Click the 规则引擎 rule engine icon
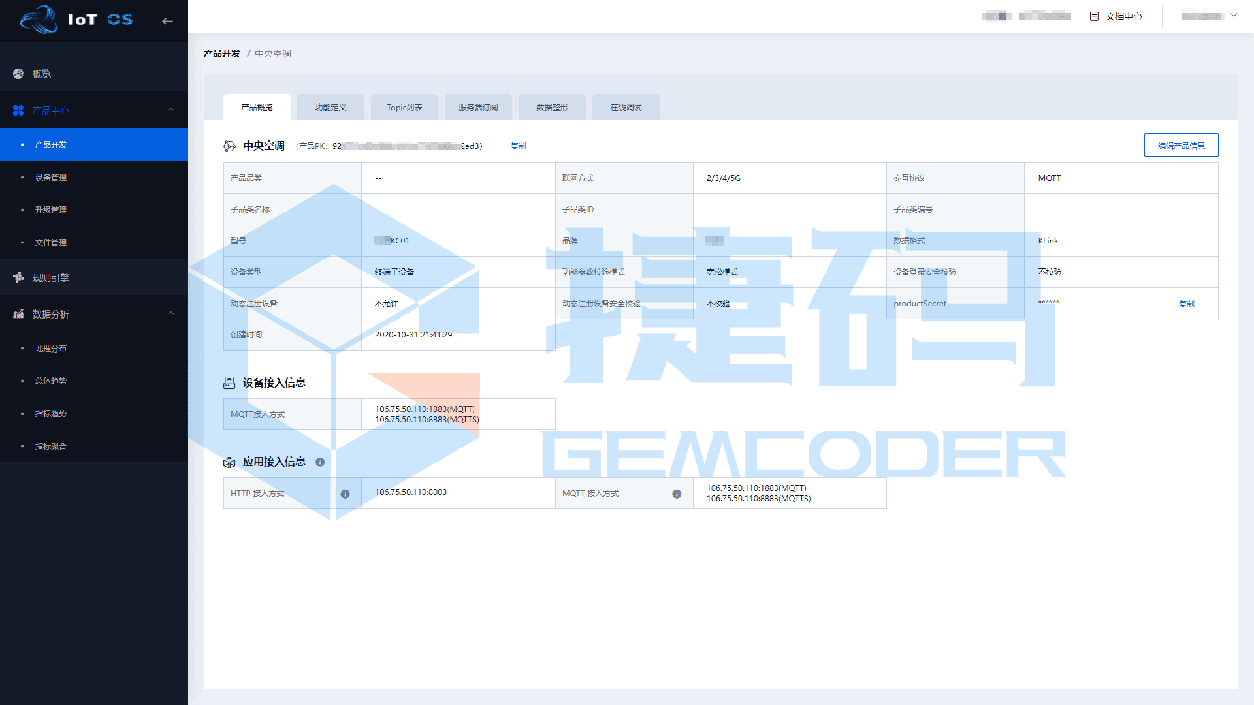The image size is (1254, 705). click(x=18, y=277)
